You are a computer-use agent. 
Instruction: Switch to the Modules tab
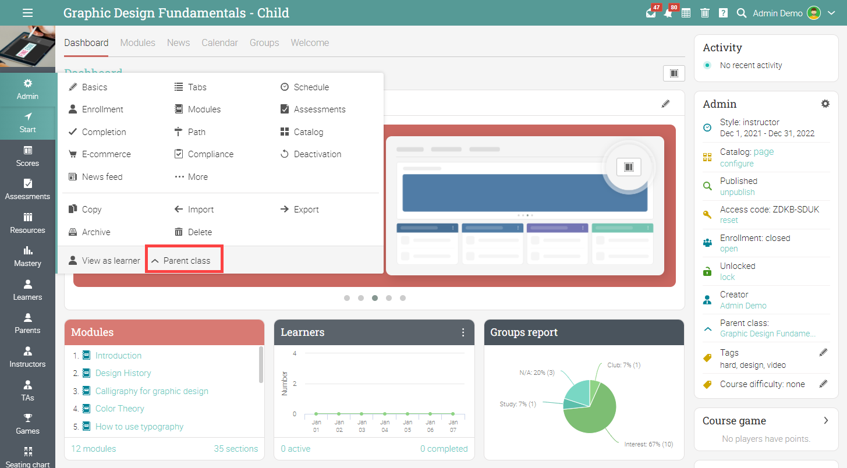pyautogui.click(x=138, y=42)
